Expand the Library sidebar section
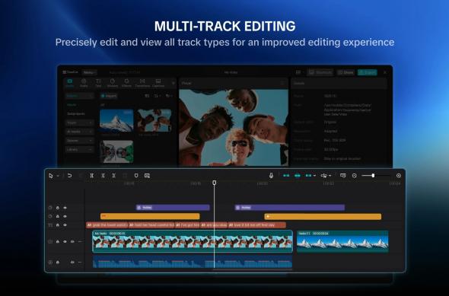Image resolution: width=449 pixels, height=296 pixels. [x=80, y=149]
